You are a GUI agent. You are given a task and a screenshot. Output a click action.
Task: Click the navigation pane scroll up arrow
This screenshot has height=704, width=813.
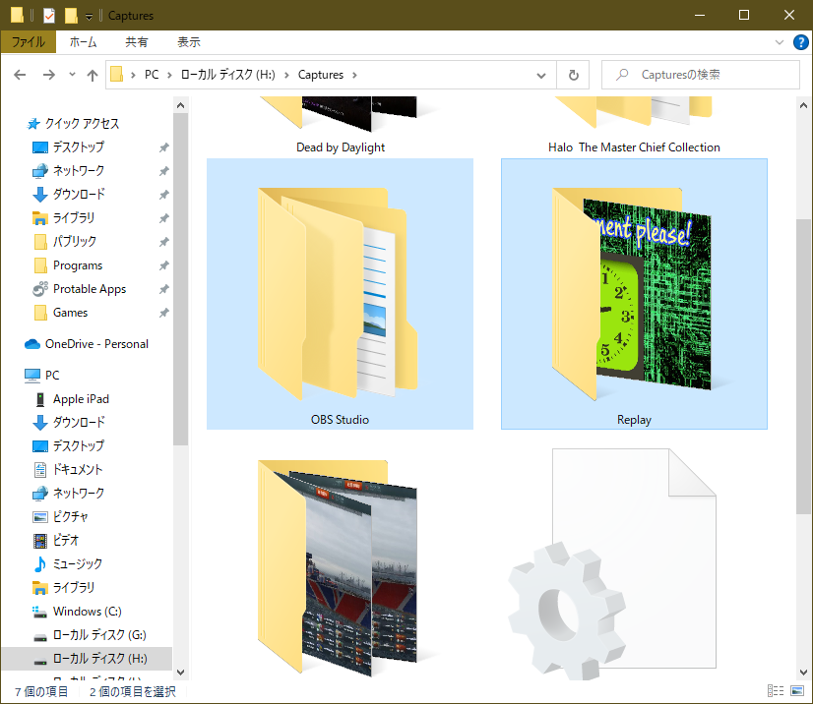180,105
